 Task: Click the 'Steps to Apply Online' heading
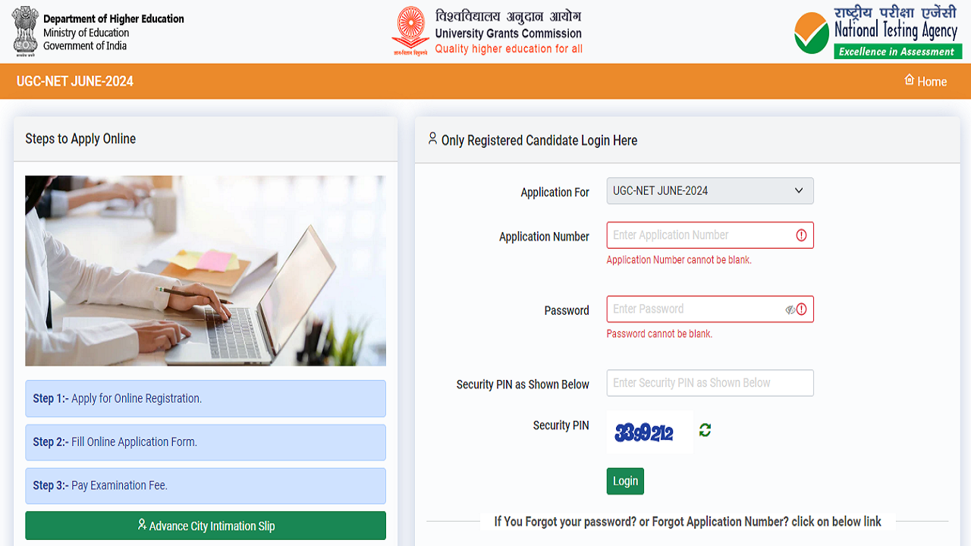80,139
